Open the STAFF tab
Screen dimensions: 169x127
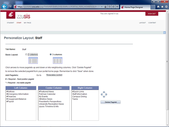pyautogui.click(x=19, y=23)
